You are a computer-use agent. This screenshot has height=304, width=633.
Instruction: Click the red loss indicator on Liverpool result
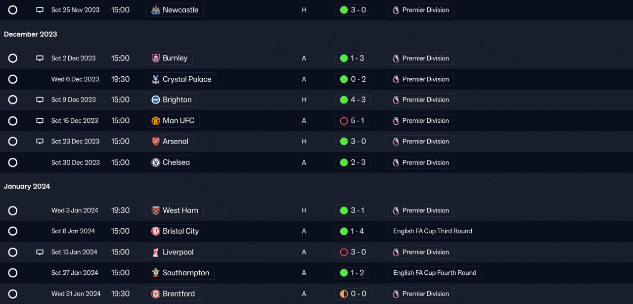point(344,253)
